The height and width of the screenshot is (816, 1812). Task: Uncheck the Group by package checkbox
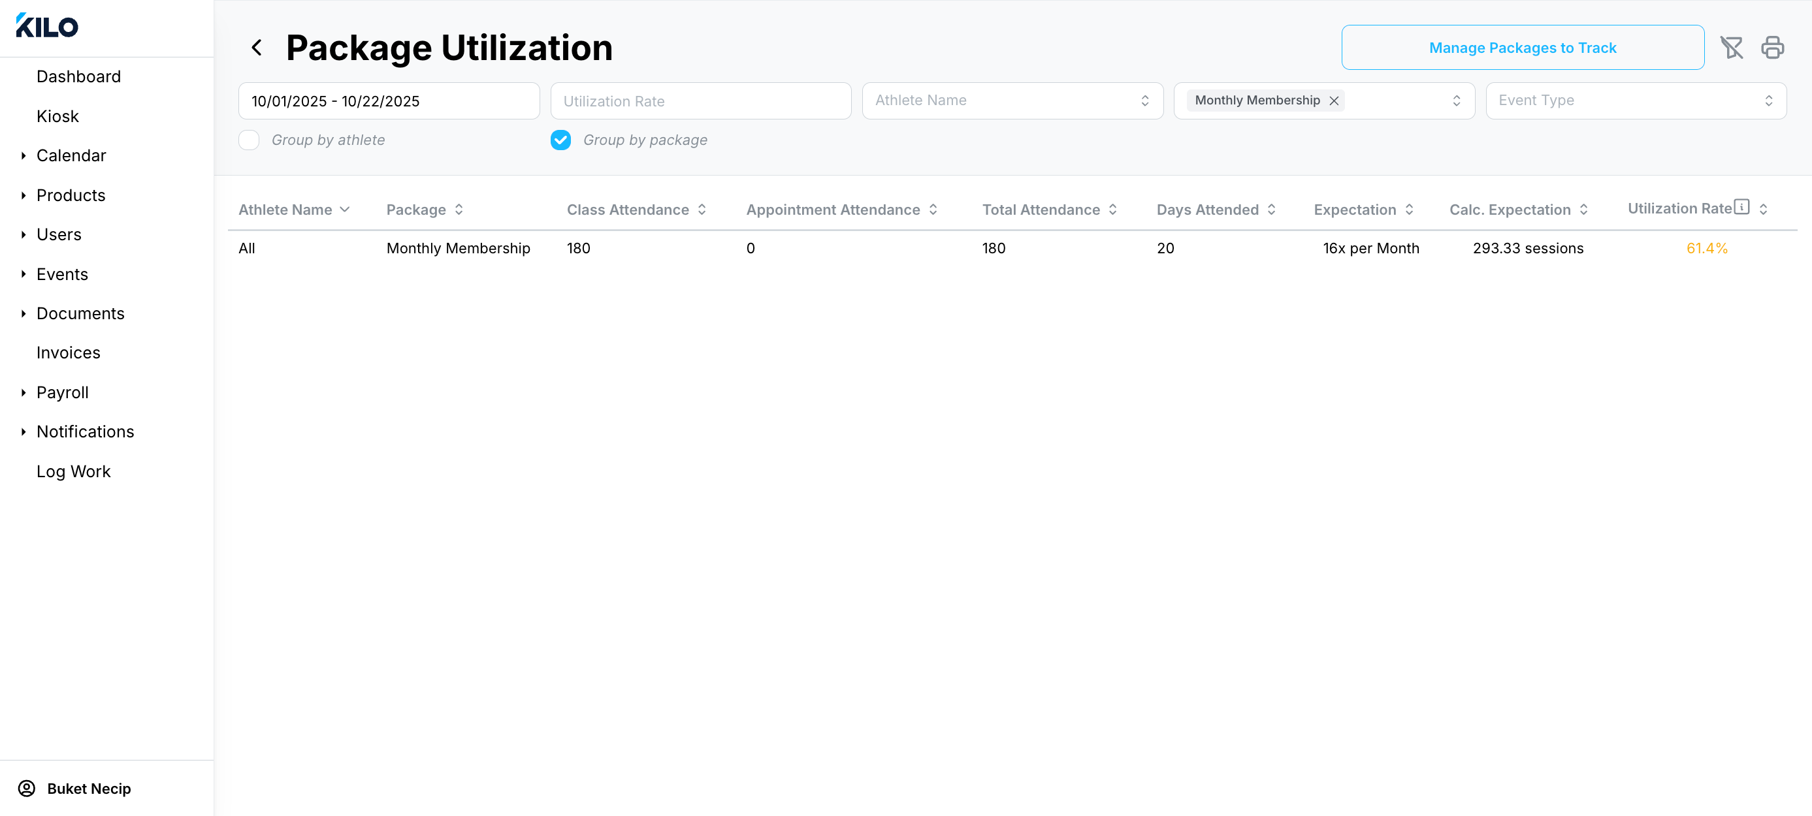point(560,140)
